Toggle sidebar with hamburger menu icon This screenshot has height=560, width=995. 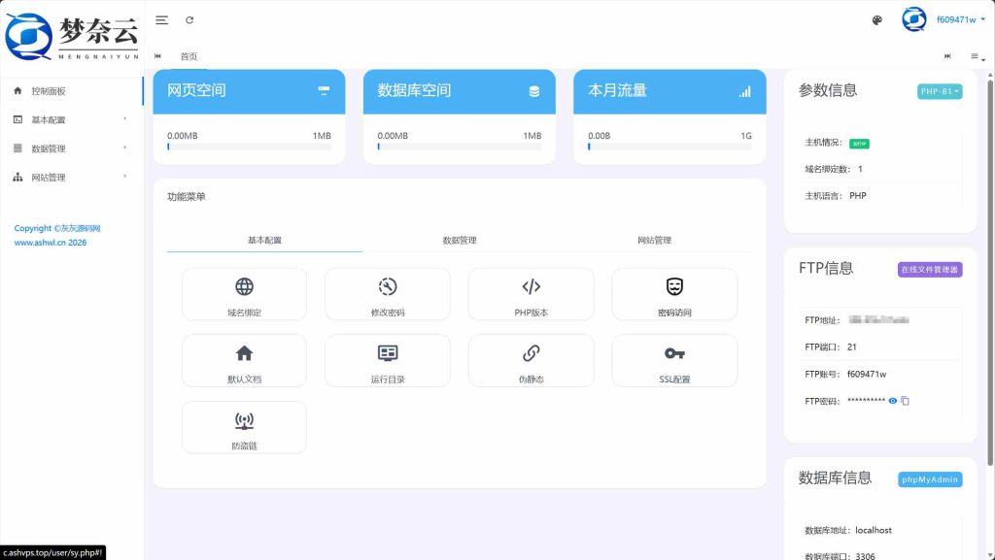pos(162,20)
